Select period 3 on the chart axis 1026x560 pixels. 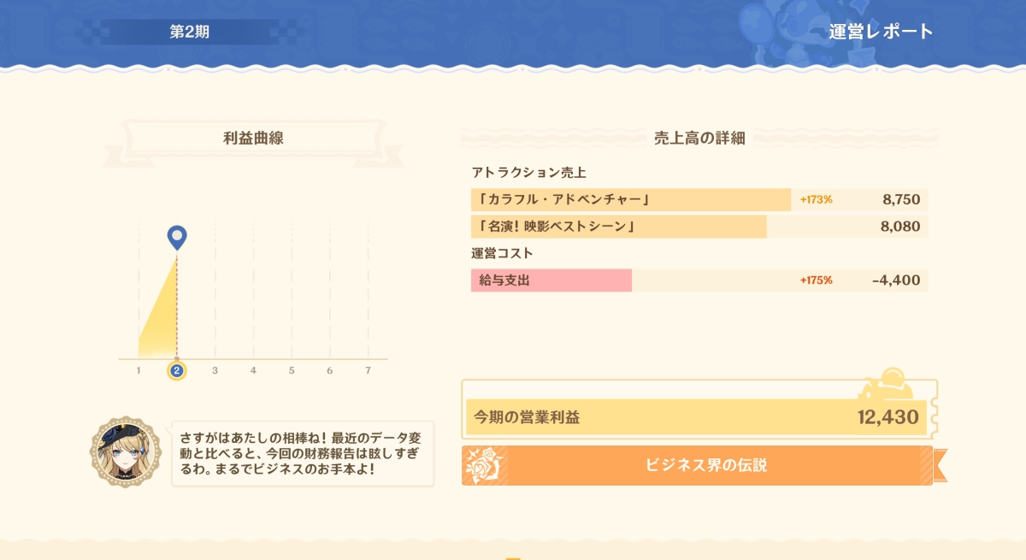215,370
